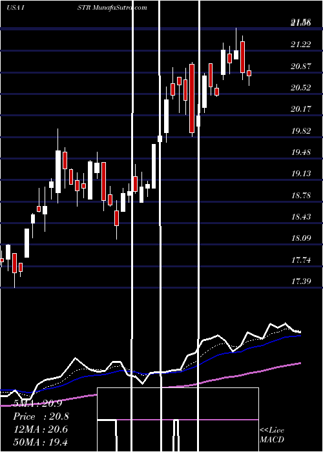Select the "12MA : 20.6" legend text
This screenshot has height=452, width=323.
tap(41, 429)
